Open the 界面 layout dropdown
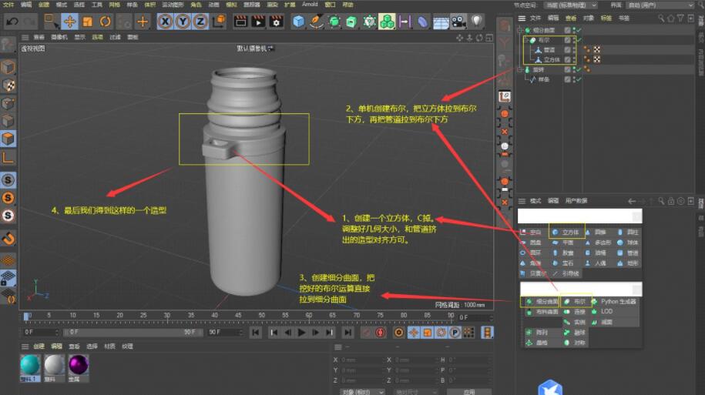This screenshot has width=705, height=395. click(660, 5)
